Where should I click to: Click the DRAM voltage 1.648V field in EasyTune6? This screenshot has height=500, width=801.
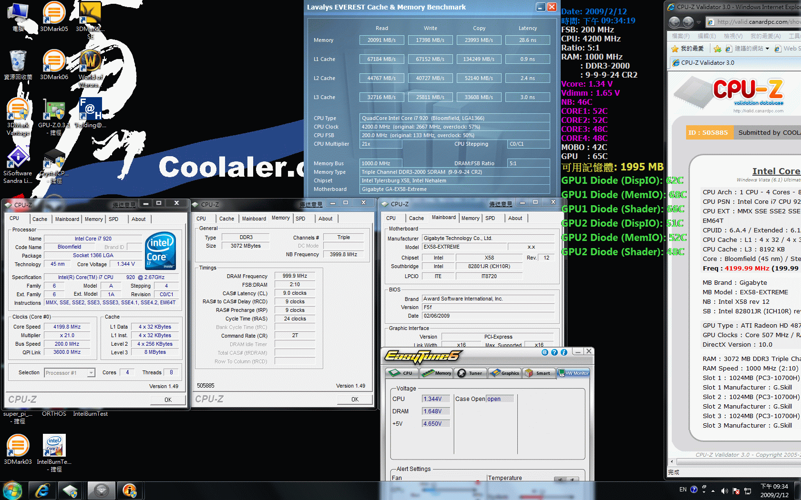click(x=435, y=411)
